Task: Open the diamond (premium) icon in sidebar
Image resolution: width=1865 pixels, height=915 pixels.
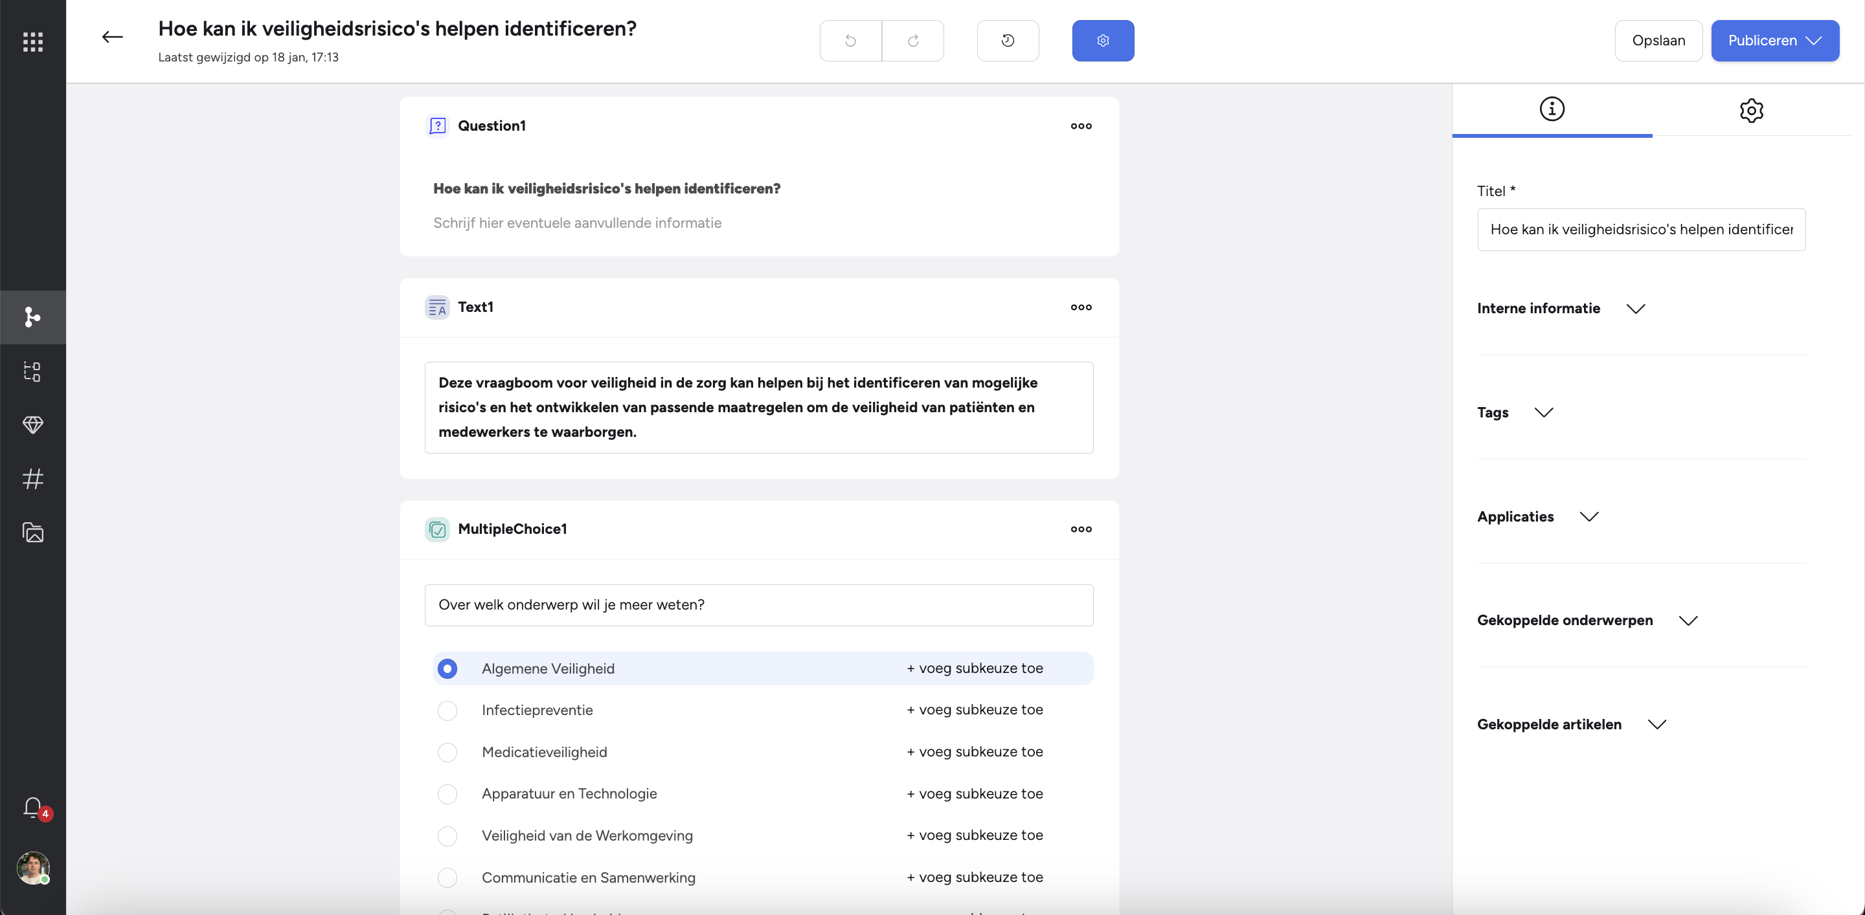Action: 32,424
